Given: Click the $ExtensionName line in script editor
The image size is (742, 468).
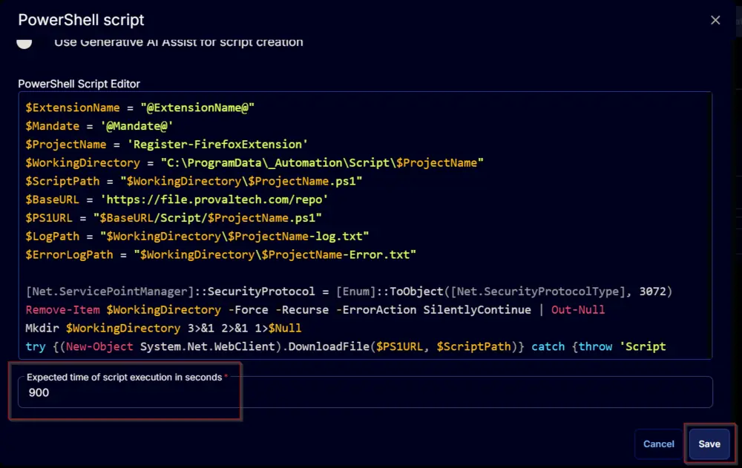Looking at the screenshot, I should tap(140, 108).
